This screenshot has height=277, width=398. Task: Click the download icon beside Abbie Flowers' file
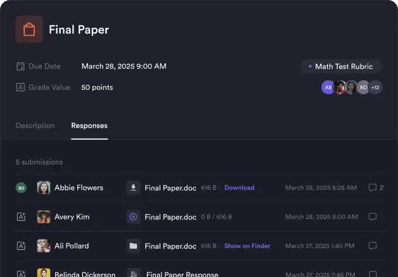[133, 188]
